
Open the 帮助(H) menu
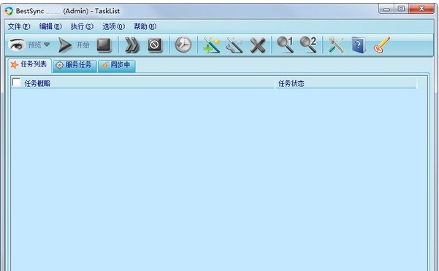click(145, 26)
